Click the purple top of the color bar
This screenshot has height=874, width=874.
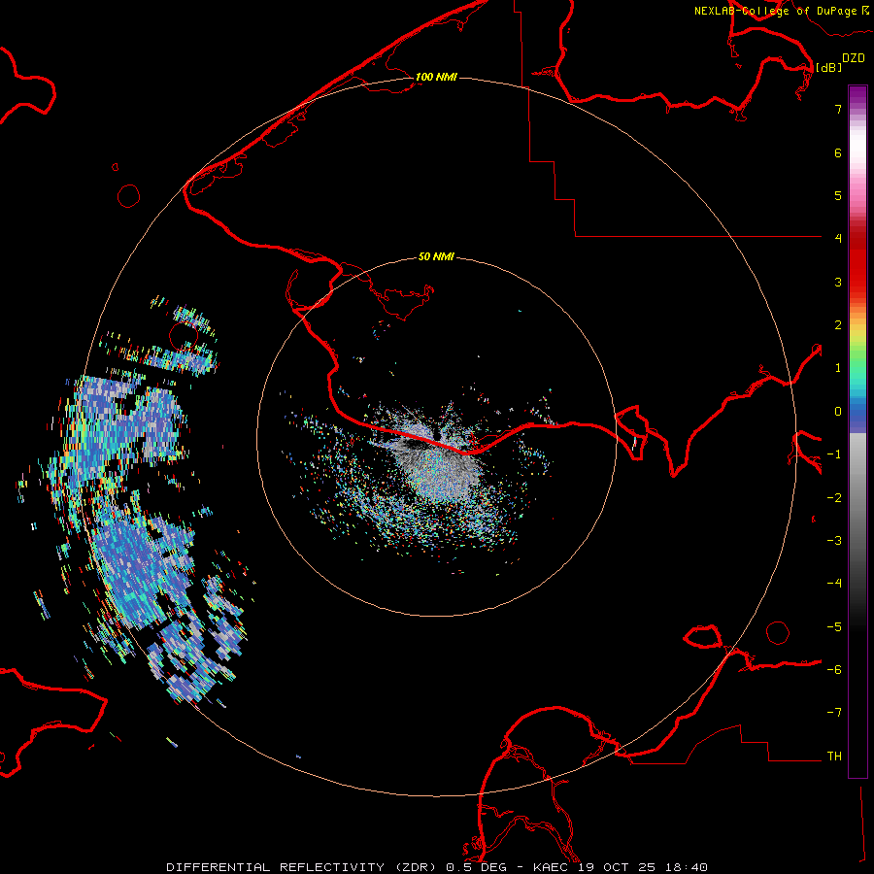click(x=857, y=95)
